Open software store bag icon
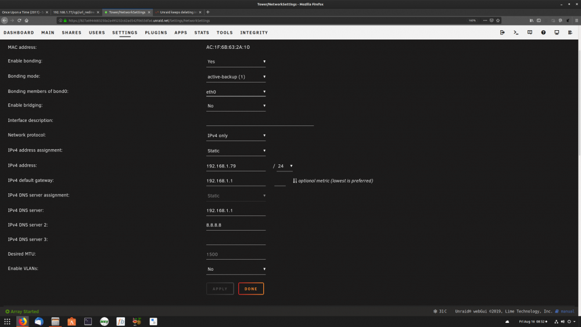Viewport: 581px width, 327px height. (x=71, y=321)
